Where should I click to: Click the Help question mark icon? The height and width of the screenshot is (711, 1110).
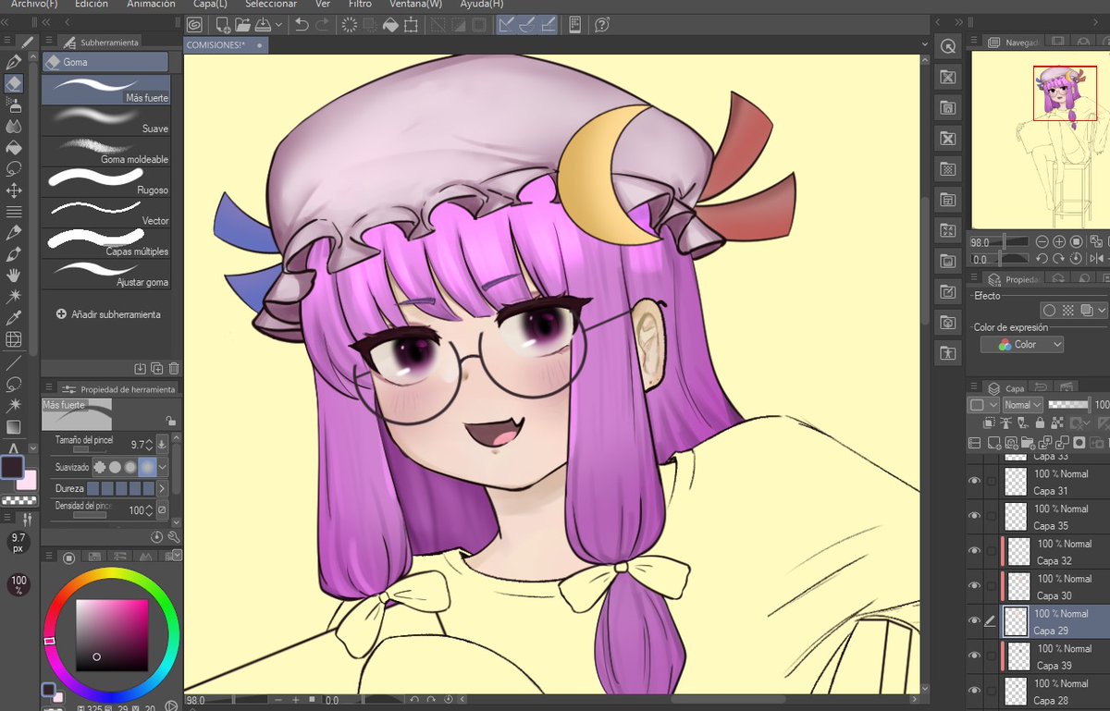(602, 25)
